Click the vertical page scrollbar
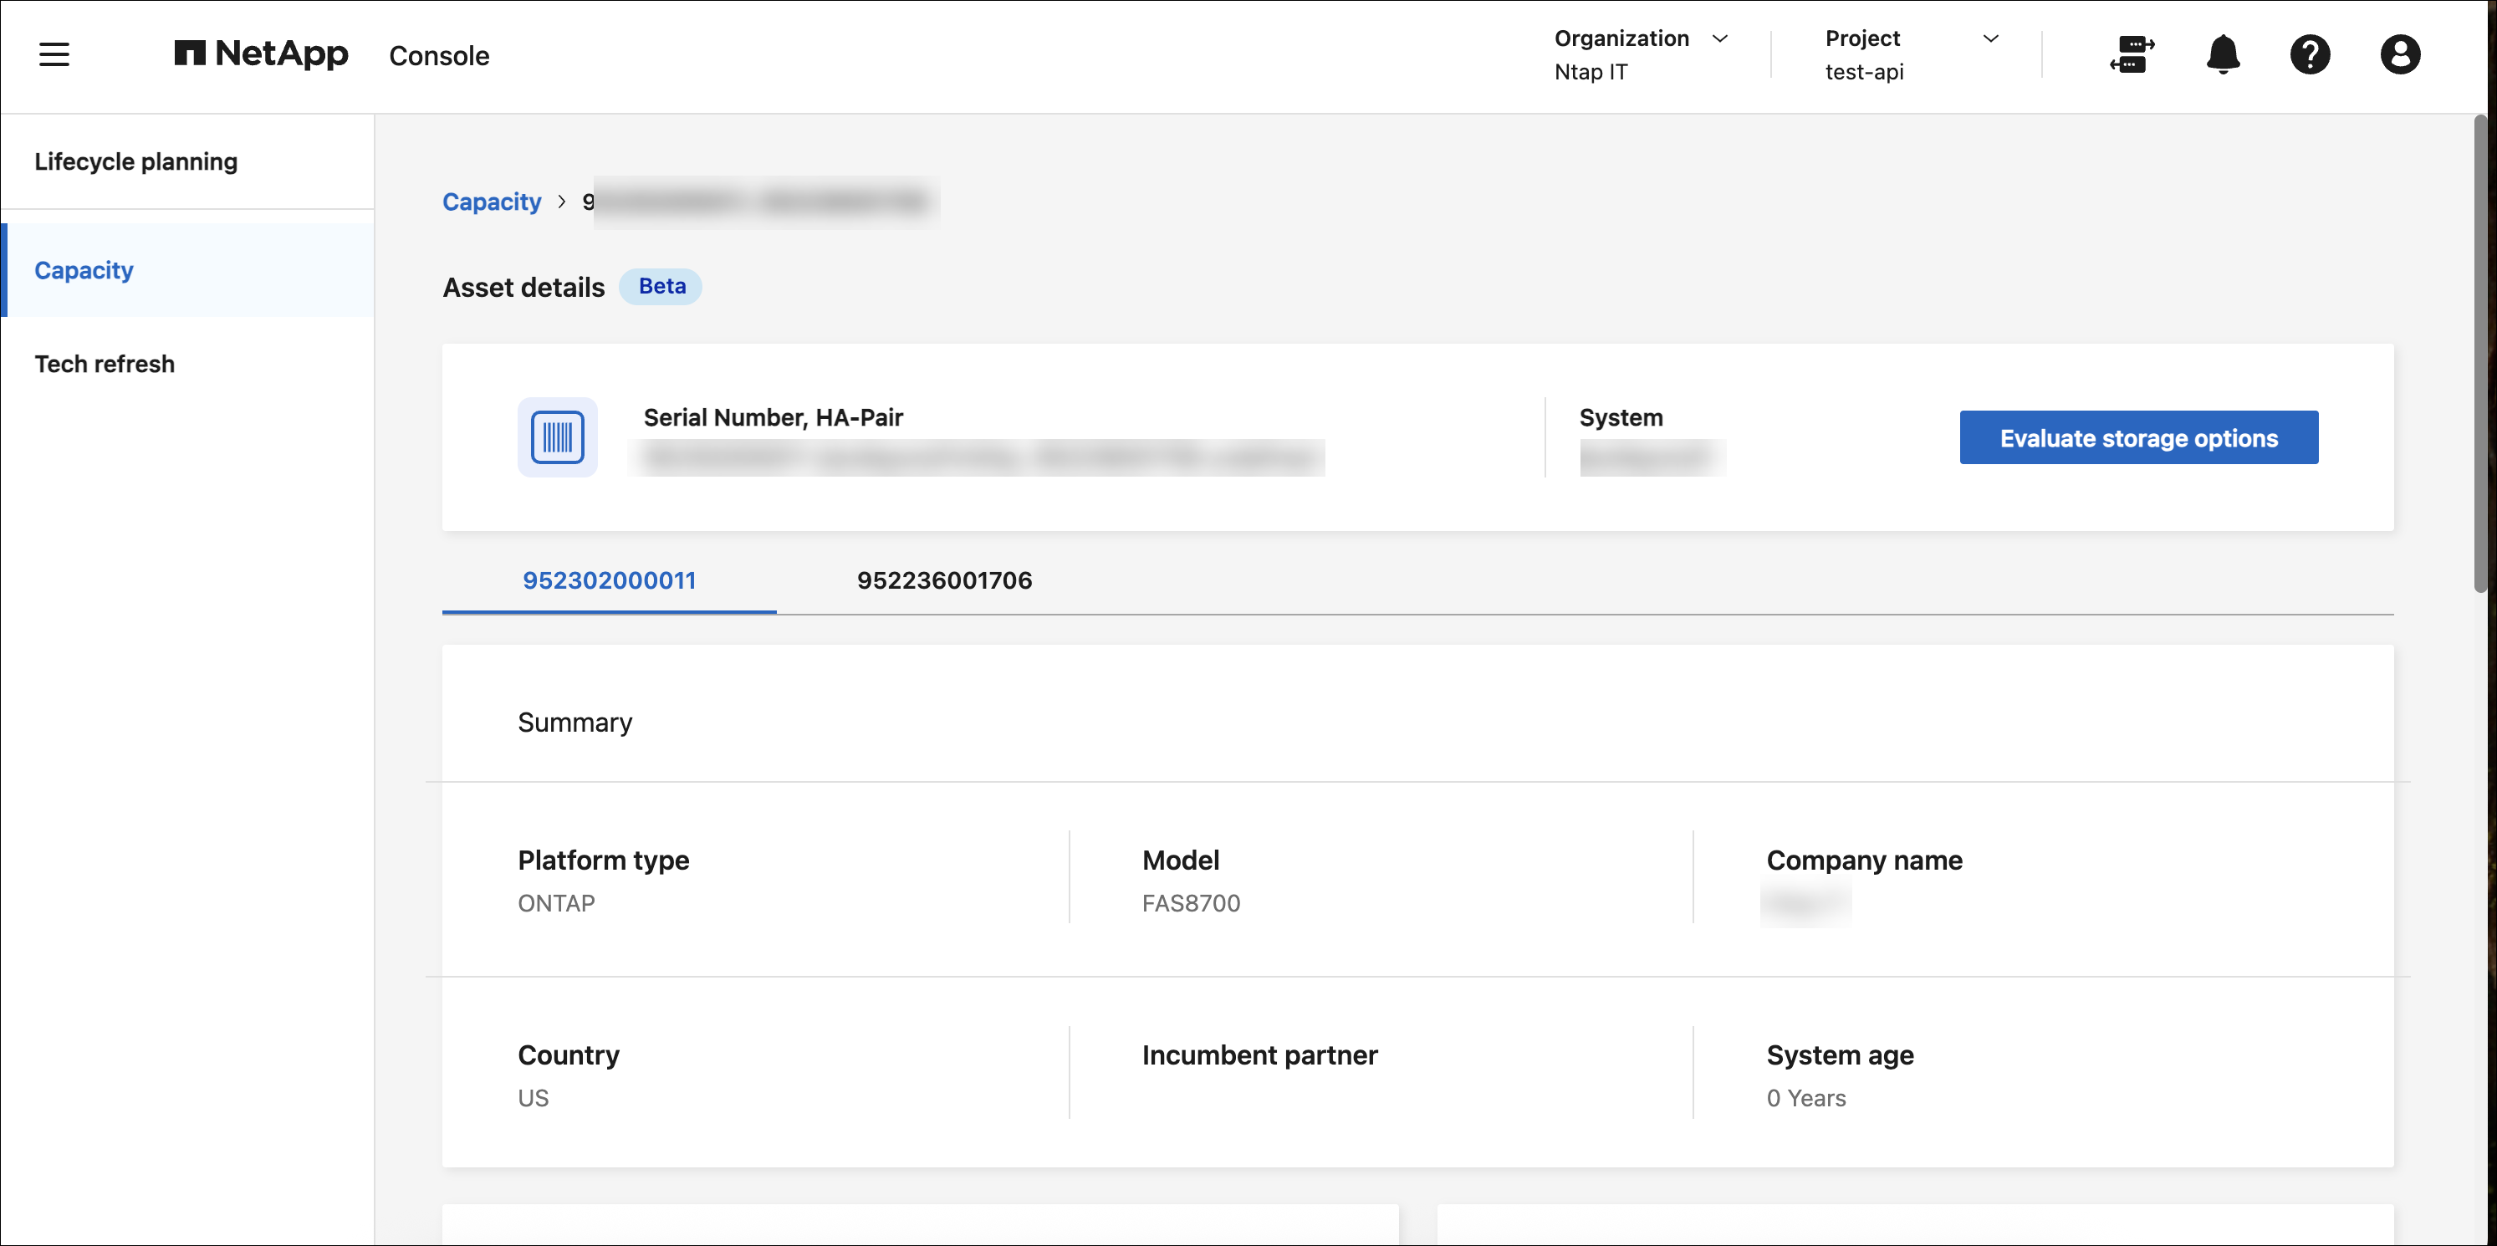Image resolution: width=2497 pixels, height=1246 pixels. pyautogui.click(x=2479, y=354)
